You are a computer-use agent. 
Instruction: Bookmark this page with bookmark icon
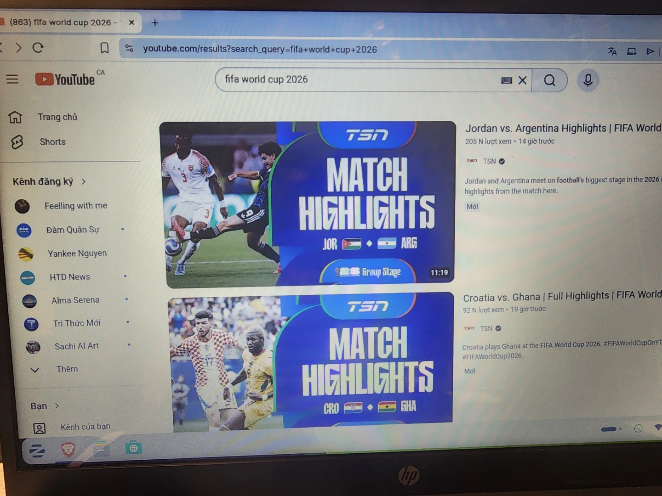click(104, 48)
